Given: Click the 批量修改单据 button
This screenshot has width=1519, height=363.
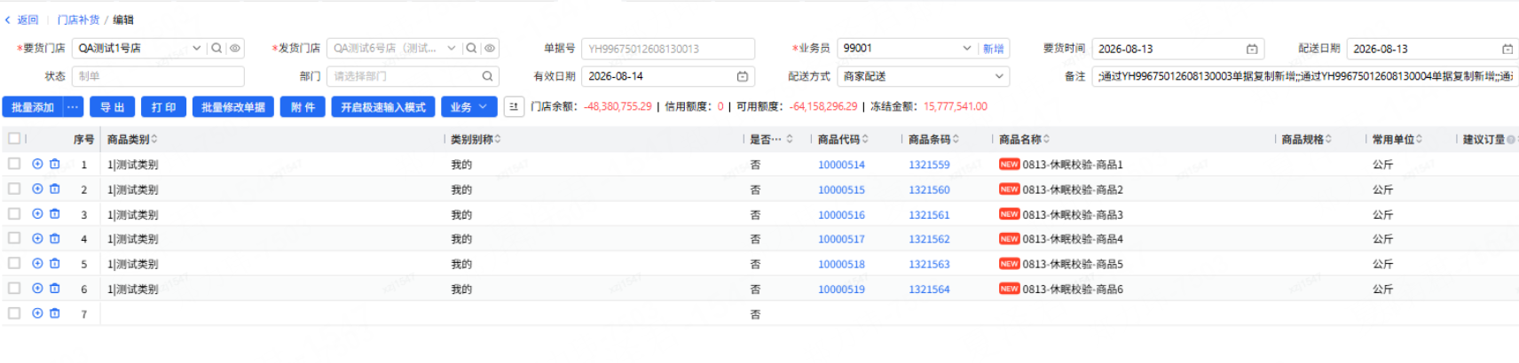Looking at the screenshot, I should pos(233,107).
